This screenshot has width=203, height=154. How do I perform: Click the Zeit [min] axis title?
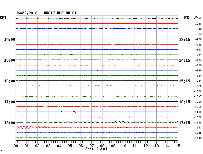97,149
